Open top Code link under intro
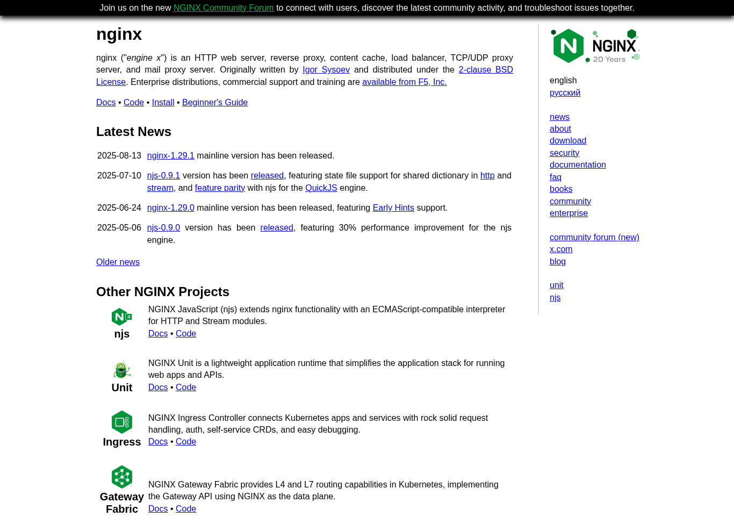Screen dimensions: 734x531 [x=134, y=103]
